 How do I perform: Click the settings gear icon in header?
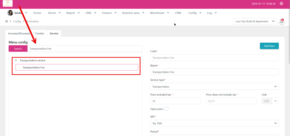(281, 4)
